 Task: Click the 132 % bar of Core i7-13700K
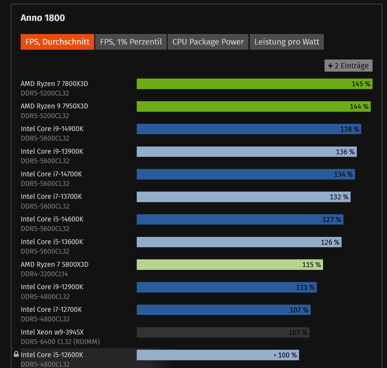pyautogui.click(x=244, y=197)
